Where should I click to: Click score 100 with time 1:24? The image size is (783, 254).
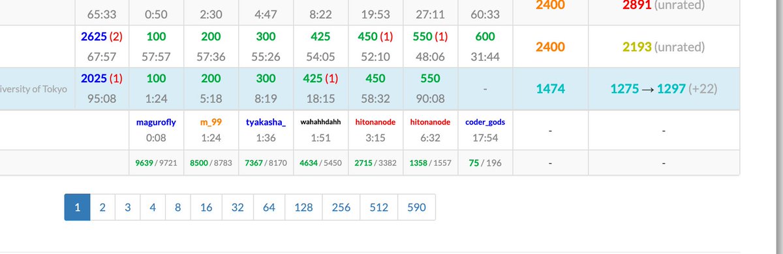tap(156, 79)
